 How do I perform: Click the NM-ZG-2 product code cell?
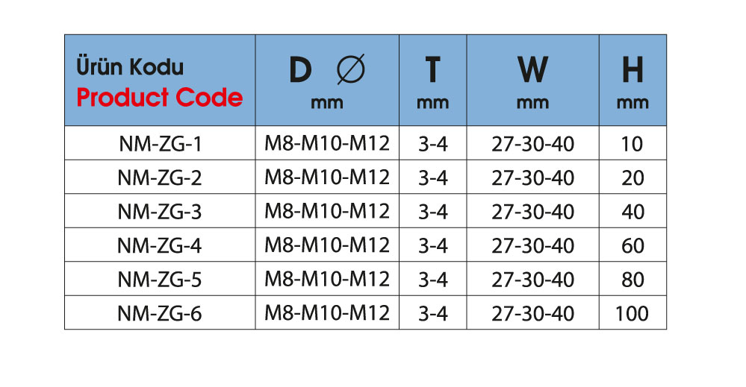(x=160, y=178)
